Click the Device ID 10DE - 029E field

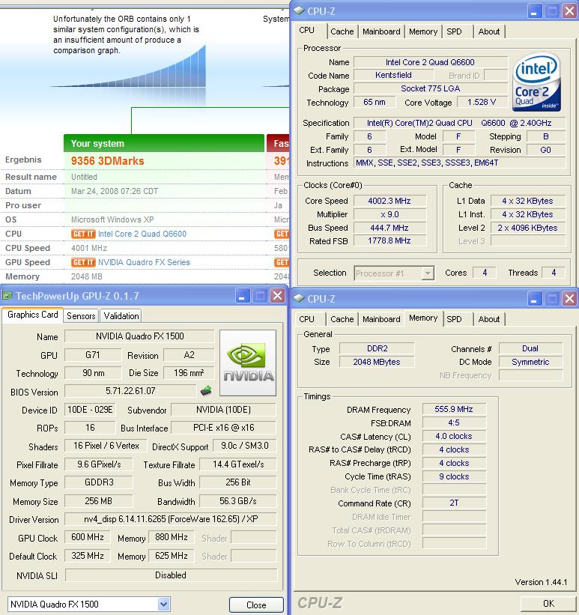(90, 410)
